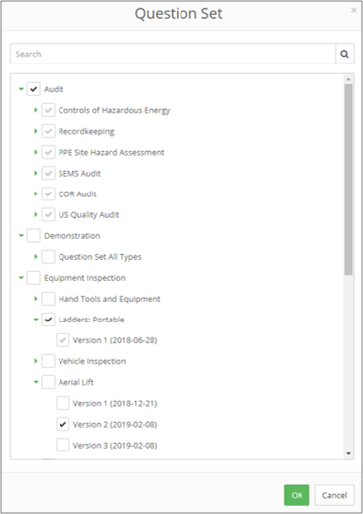This screenshot has width=363, height=514.
Task: Check the Question Set All Types checkbox
Action: tap(48, 257)
